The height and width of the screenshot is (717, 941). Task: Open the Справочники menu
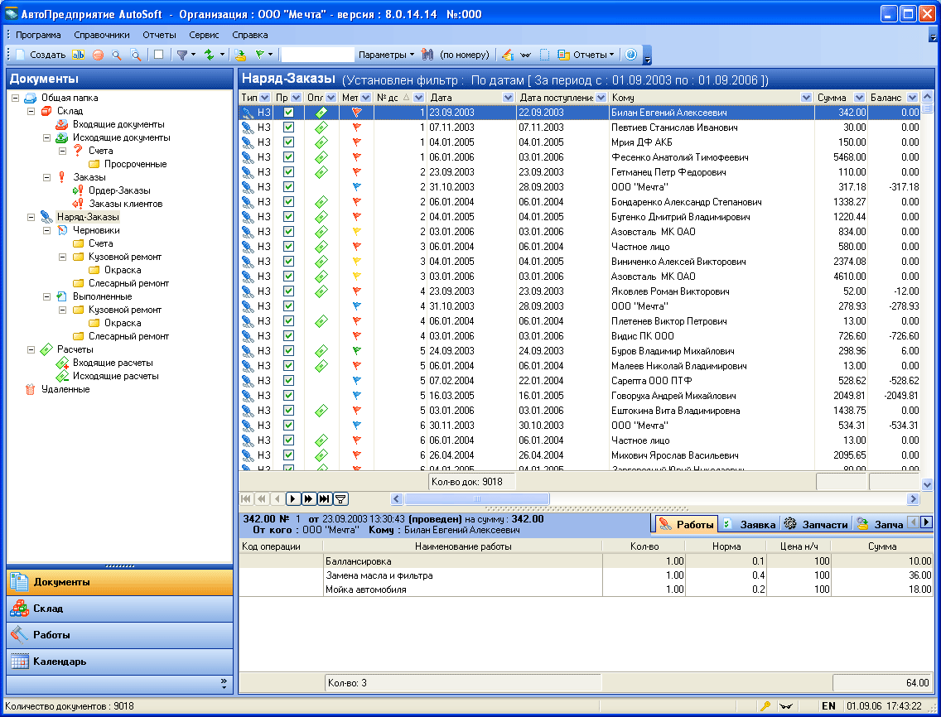click(101, 36)
